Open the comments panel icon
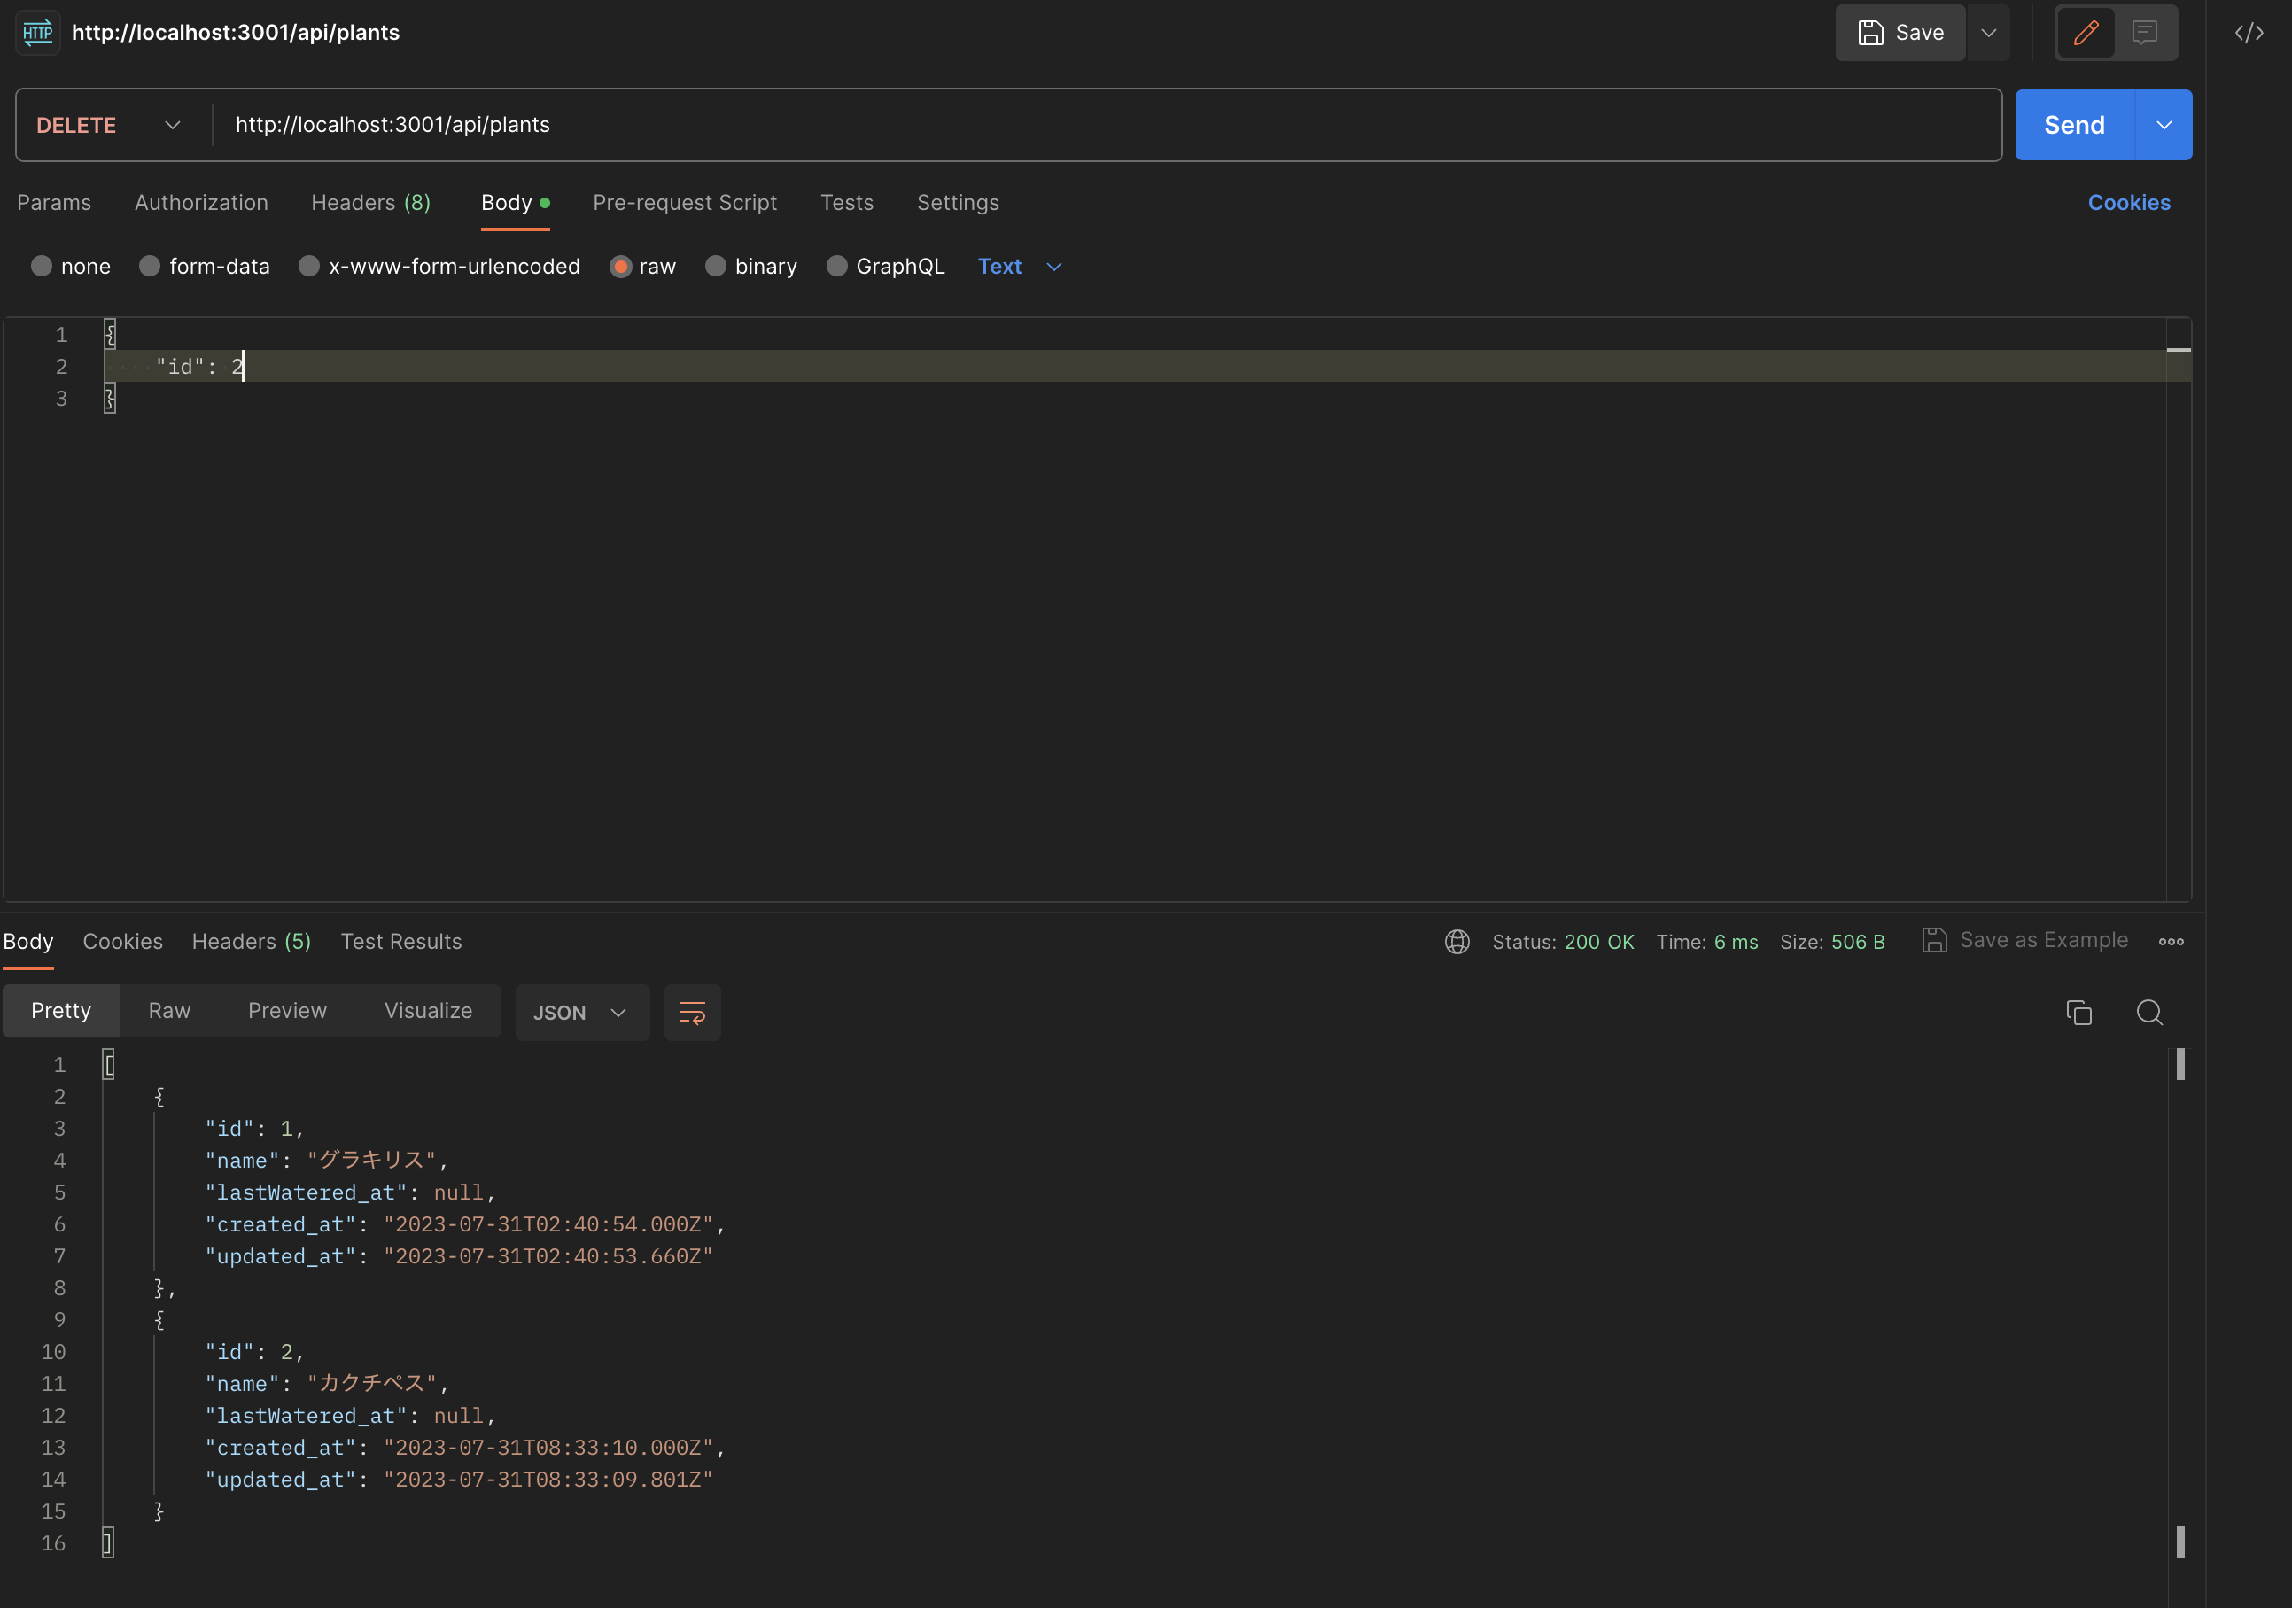This screenshot has height=1608, width=2292. tap(2144, 32)
